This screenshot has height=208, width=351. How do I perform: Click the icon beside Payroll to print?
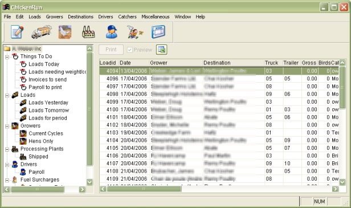coord(23,87)
